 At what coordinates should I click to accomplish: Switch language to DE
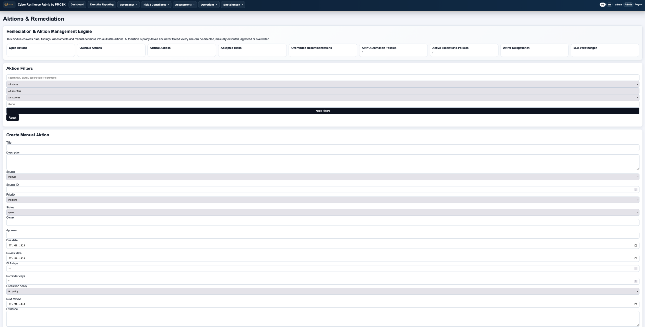602,5
